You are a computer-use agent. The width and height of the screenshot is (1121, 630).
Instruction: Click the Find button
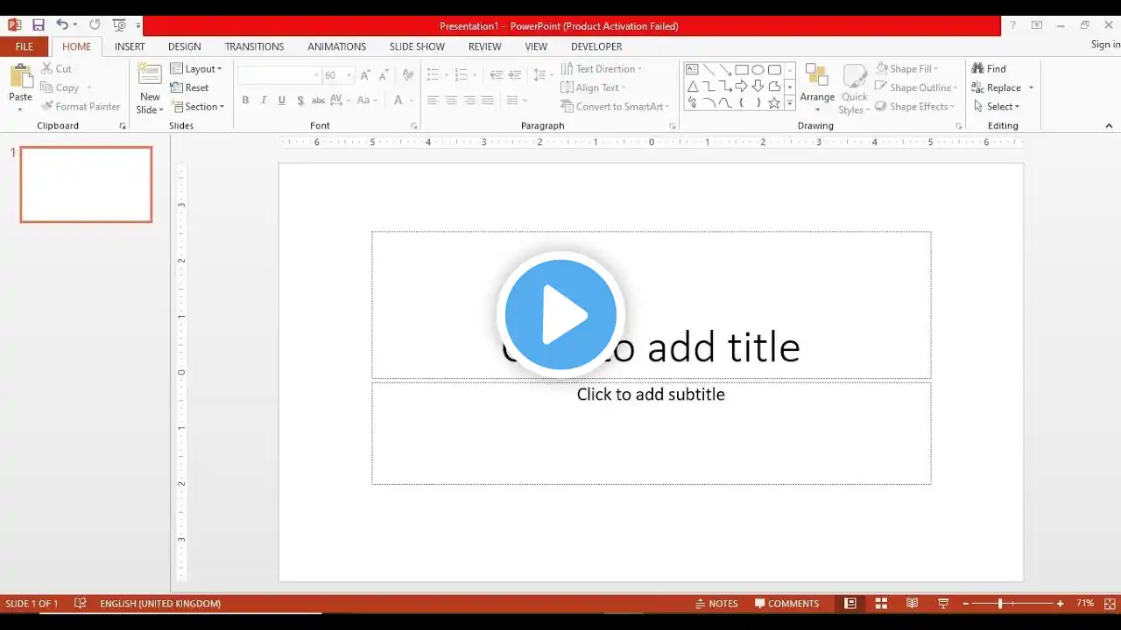click(990, 69)
